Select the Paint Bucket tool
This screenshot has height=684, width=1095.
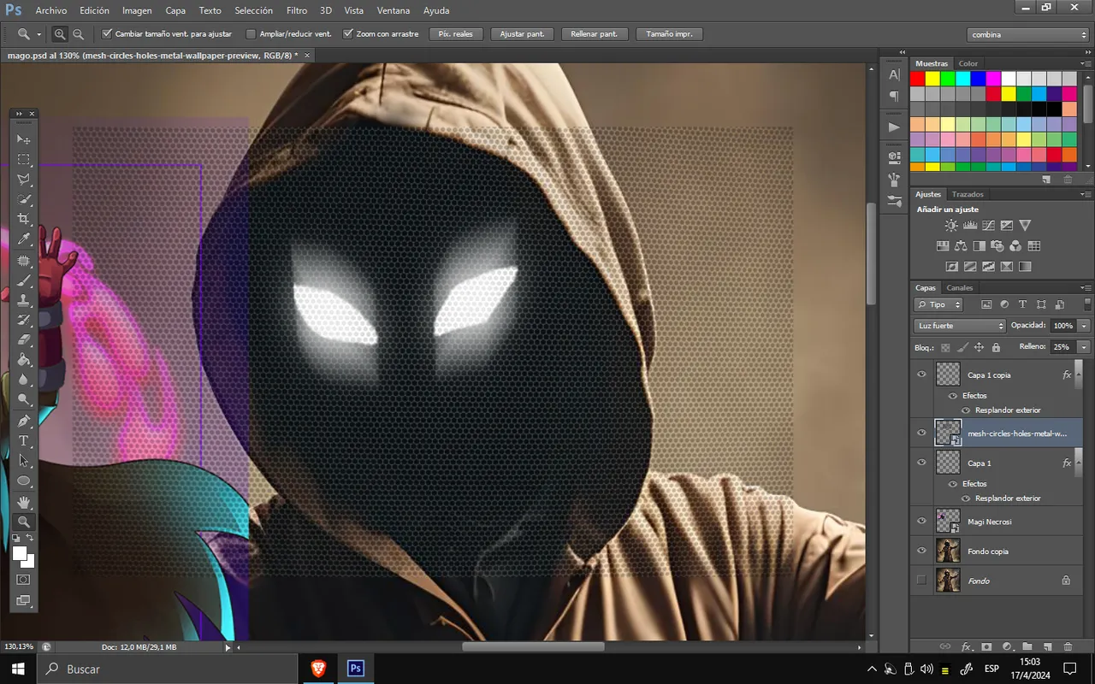coord(24,359)
